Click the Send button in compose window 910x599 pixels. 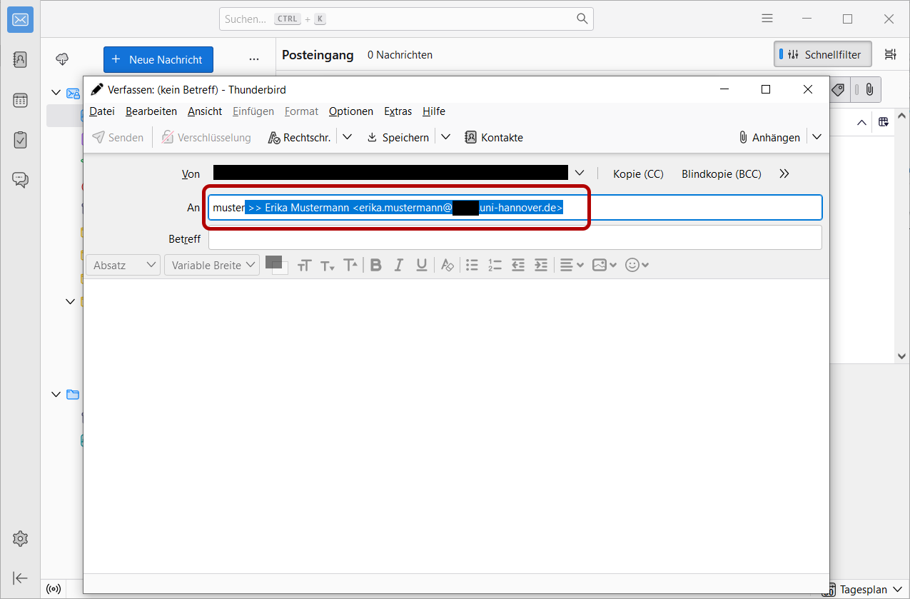click(x=118, y=137)
